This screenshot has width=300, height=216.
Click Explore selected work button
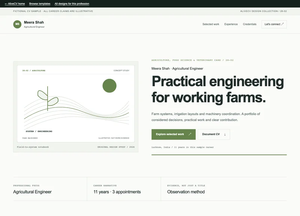173,134
